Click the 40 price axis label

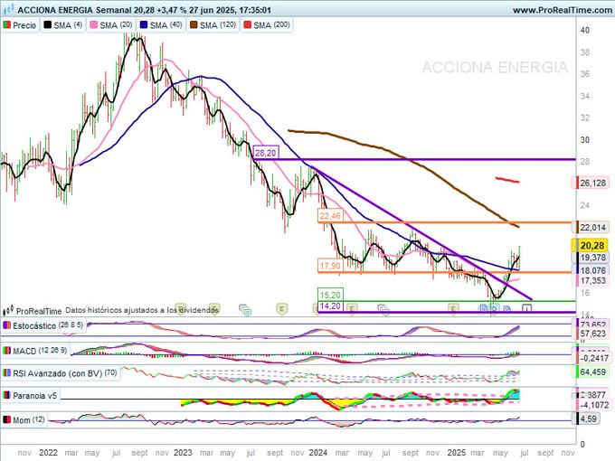[585, 30]
